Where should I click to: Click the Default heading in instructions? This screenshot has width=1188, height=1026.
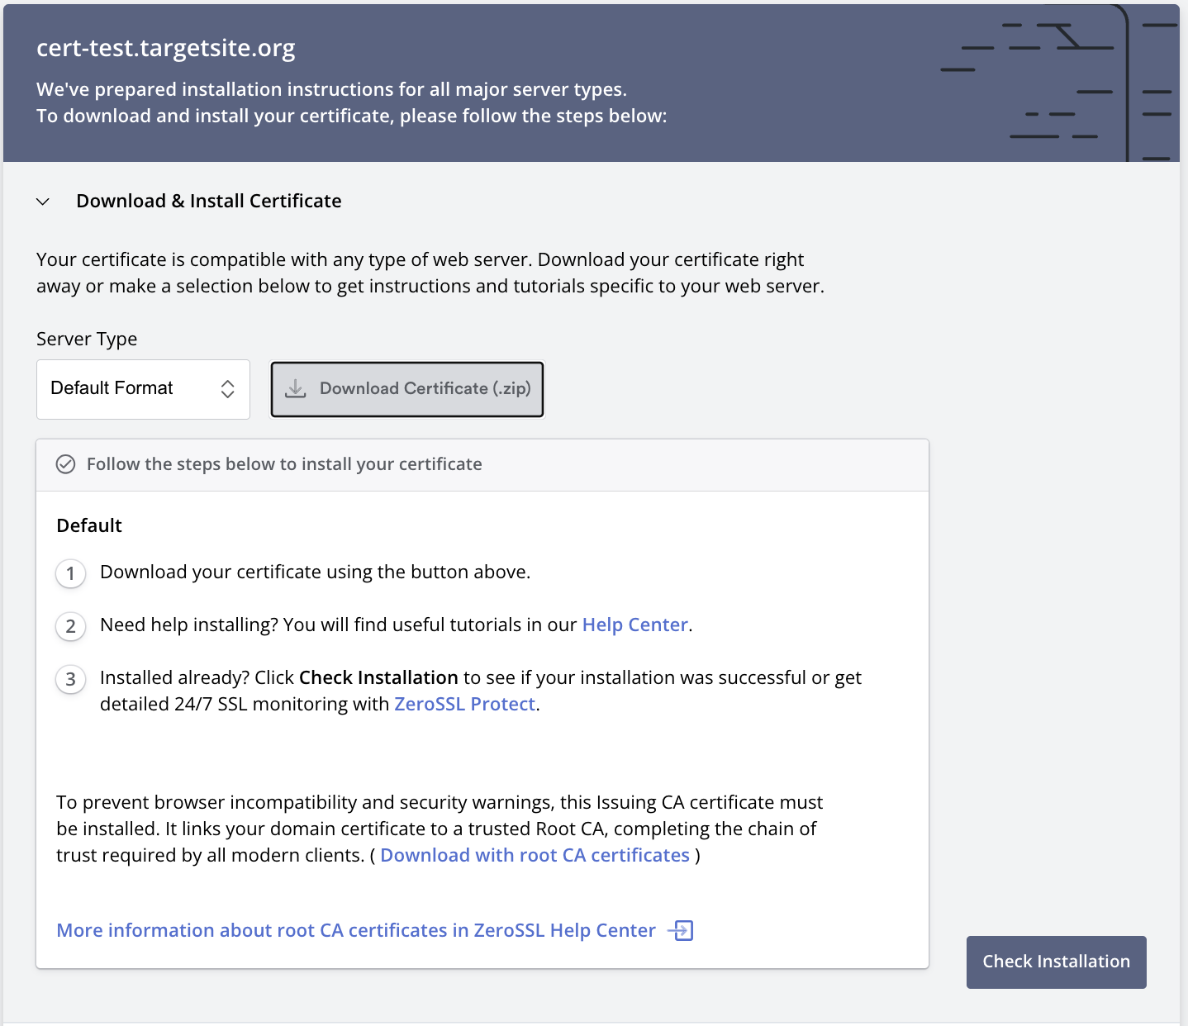point(89,525)
